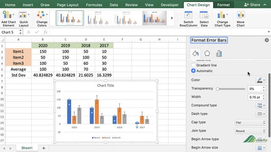Screen dimensions: 271x152
Task: Open the line Color picker dropdown
Action: [x=261, y=80]
